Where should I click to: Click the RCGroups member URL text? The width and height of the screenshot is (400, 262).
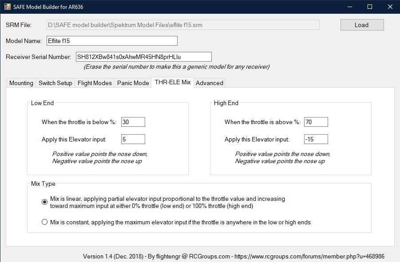click(309, 256)
